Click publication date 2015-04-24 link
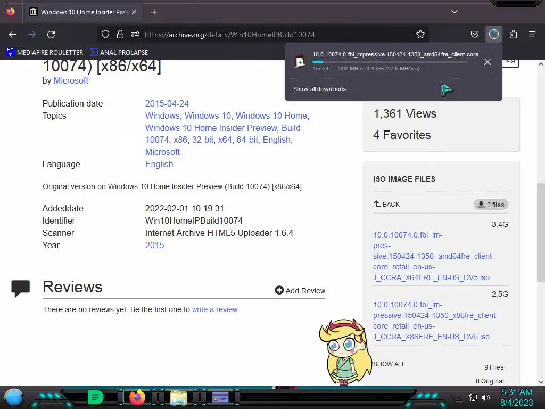The width and height of the screenshot is (545, 409). click(x=167, y=104)
